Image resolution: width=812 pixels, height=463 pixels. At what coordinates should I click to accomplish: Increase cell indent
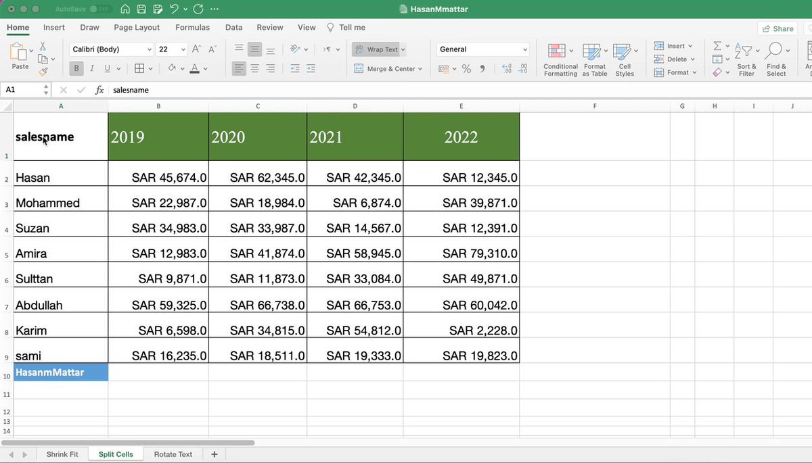311,68
